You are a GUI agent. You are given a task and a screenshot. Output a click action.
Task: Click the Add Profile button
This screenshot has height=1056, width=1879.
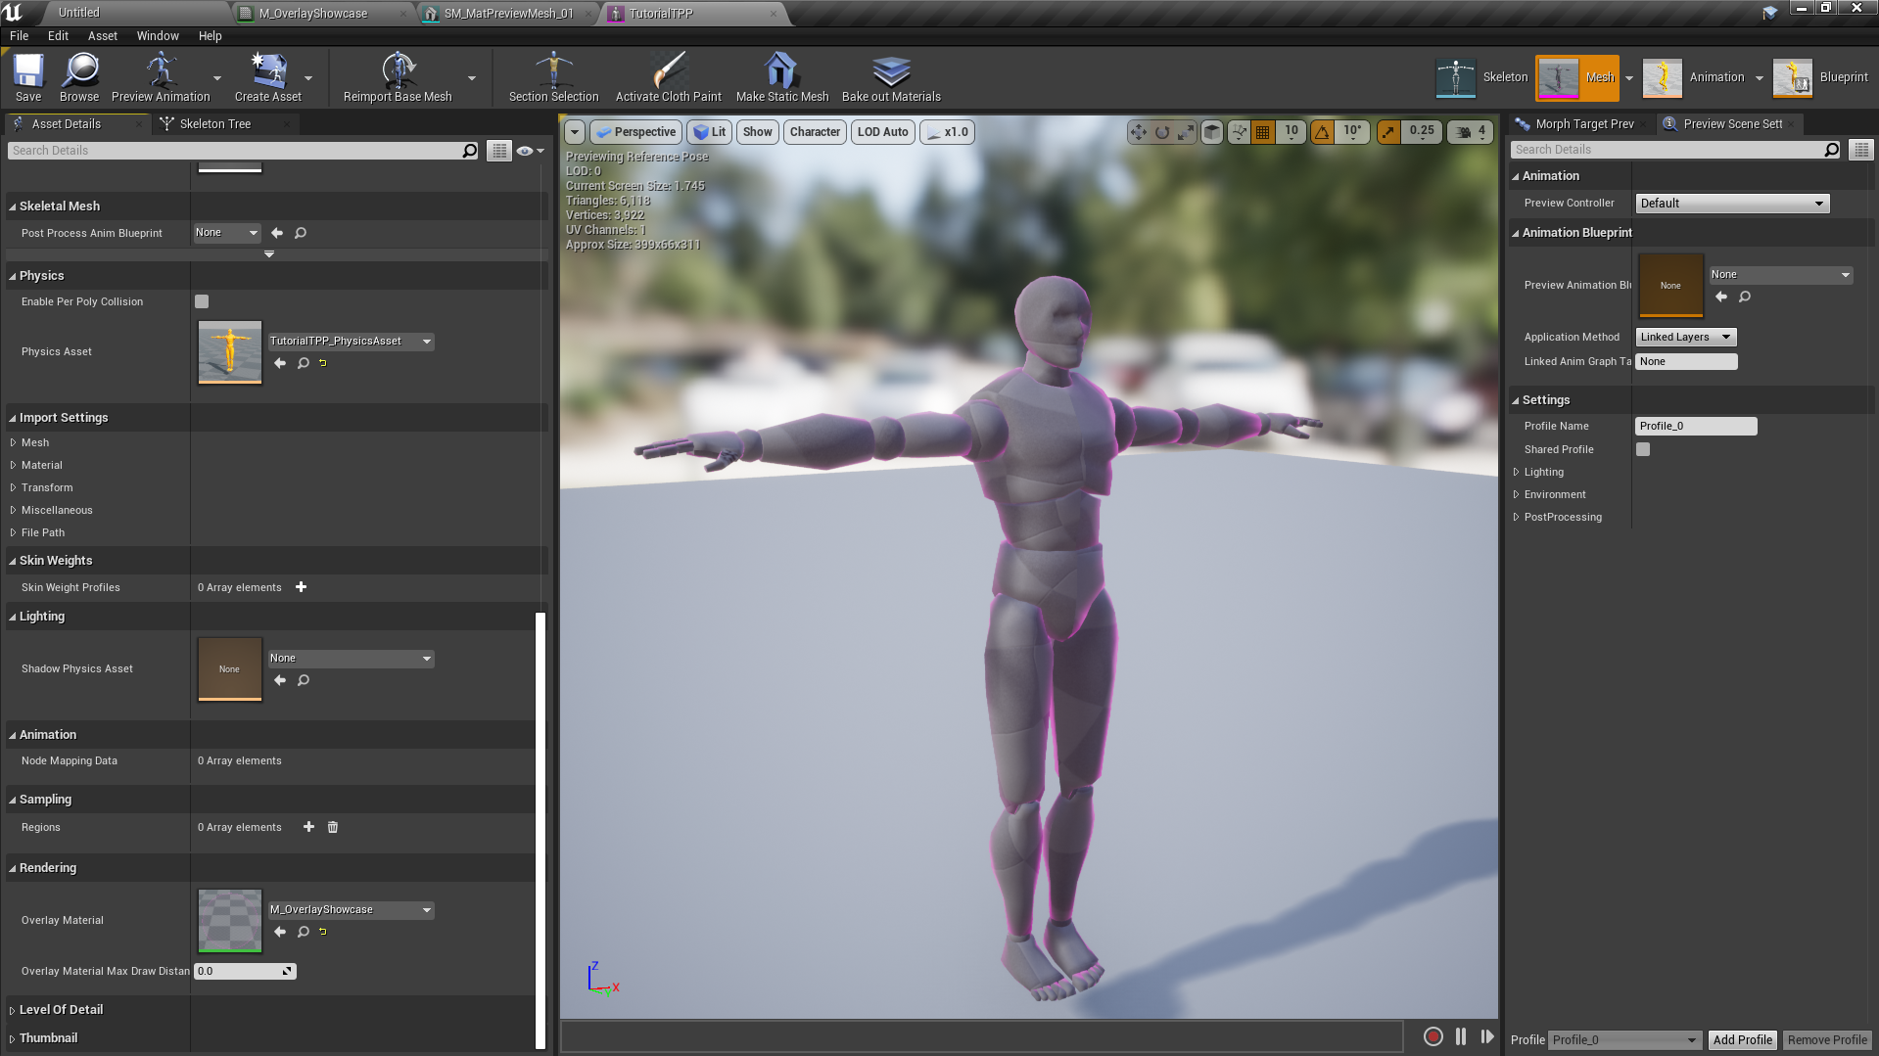(x=1742, y=1039)
